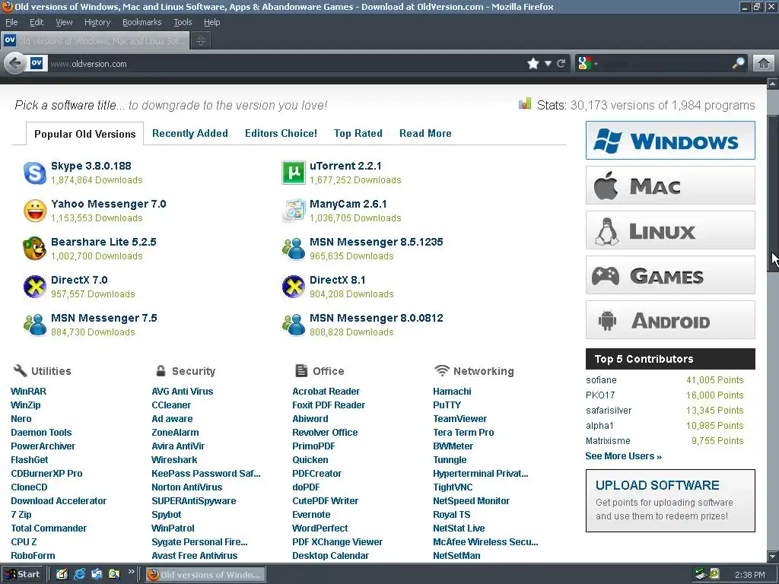Image resolution: width=779 pixels, height=584 pixels.
Task: Click the stats bar chart icon
Action: pos(525,103)
